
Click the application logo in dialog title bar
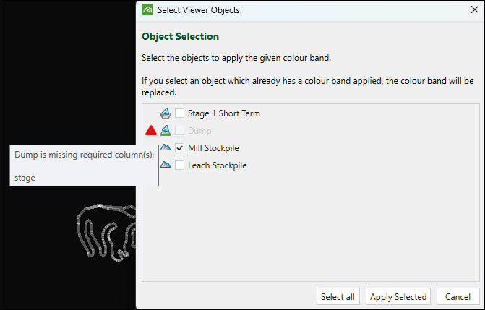[147, 11]
